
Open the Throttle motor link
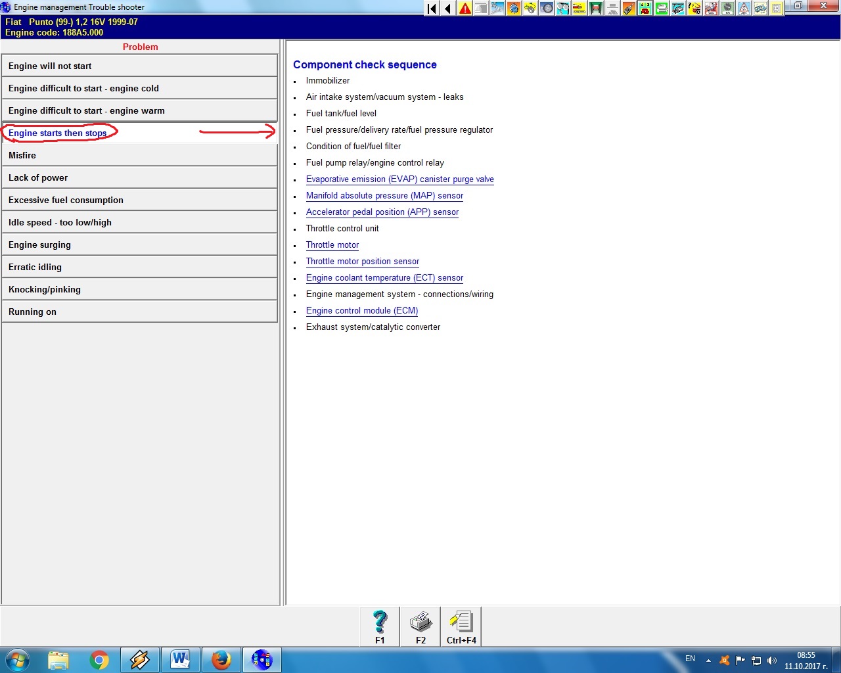(x=332, y=245)
